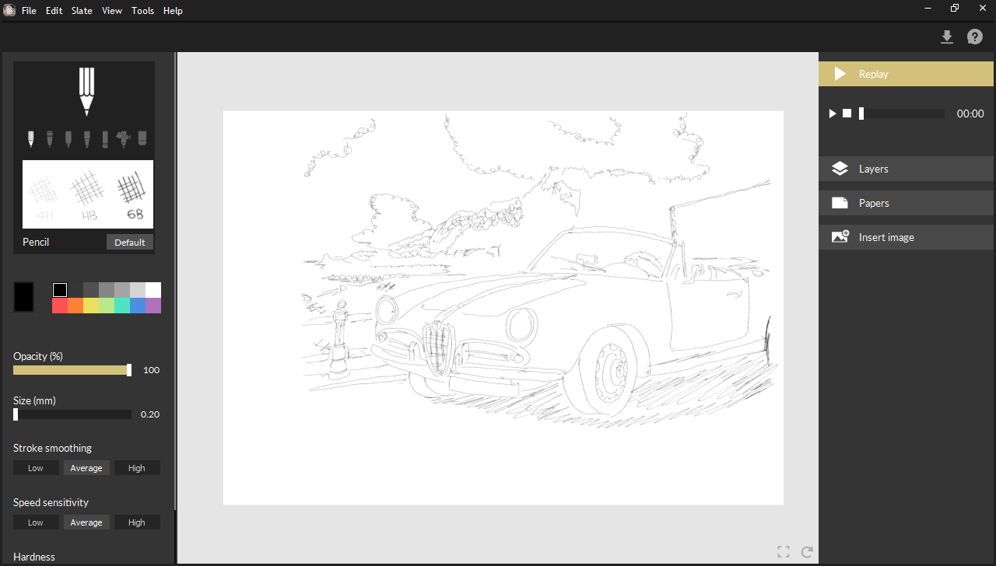996x566 pixels.
Task: Pick the orange color swatch
Action: coord(75,306)
